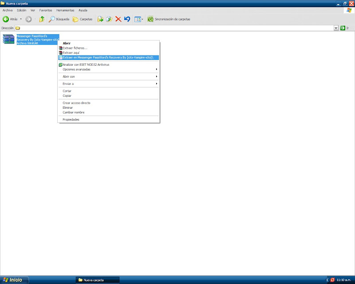Open the Favoritos menu
Image resolution: width=355 pixels, height=284 pixels.
click(x=46, y=10)
